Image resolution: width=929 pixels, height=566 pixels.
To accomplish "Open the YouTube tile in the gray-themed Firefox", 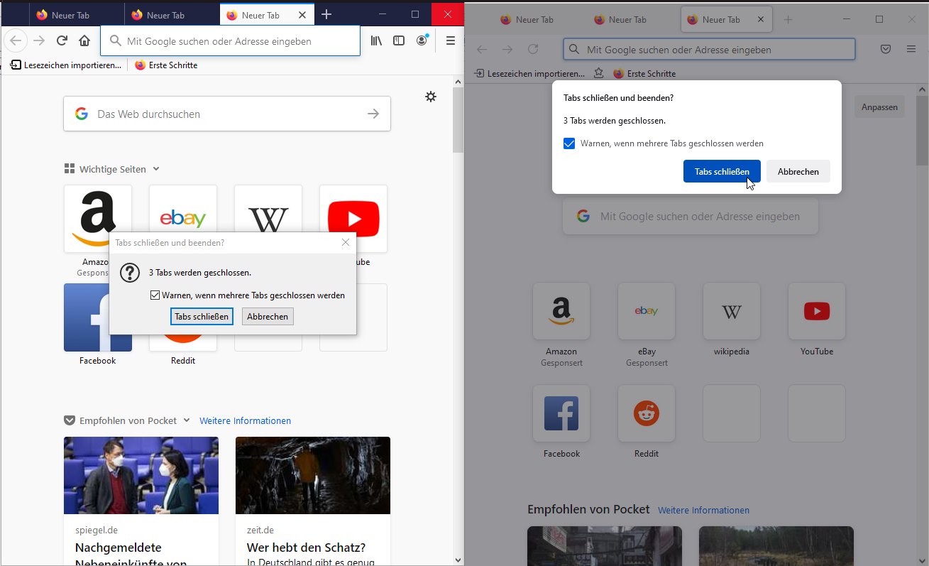I will [817, 311].
